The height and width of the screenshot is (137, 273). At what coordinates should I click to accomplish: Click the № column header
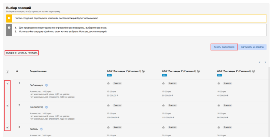tap(17, 71)
